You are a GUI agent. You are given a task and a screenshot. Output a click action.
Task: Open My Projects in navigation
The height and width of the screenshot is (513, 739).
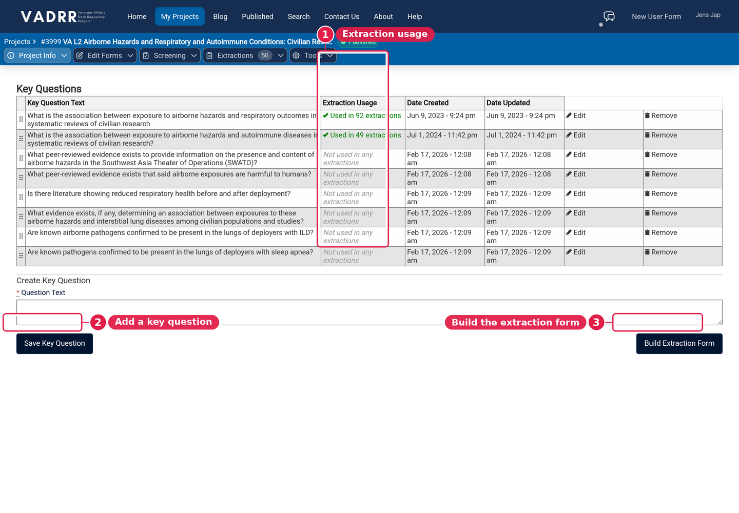pos(180,16)
